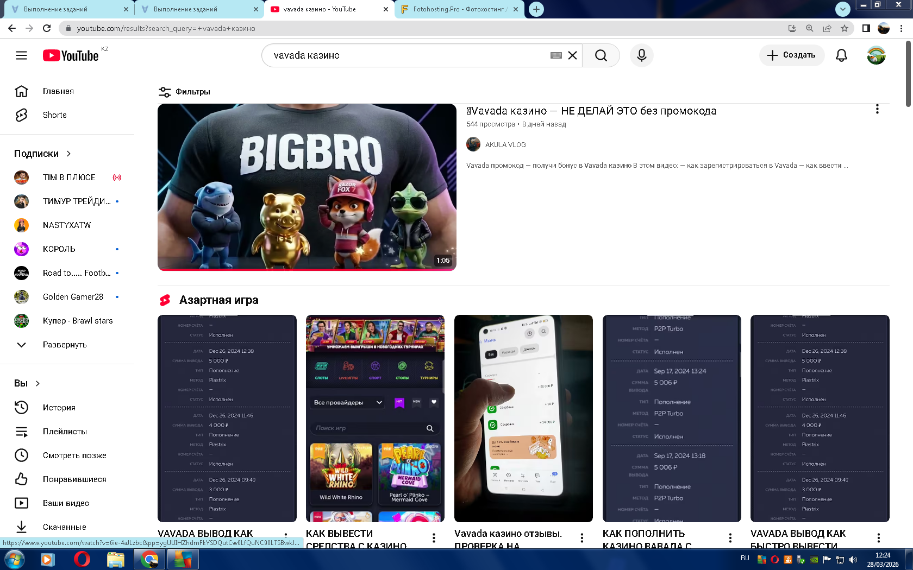Screen dimensions: 913x570
Task: Open the Short thumbnail showing 'P2P Turbo' transactions
Action: tap(672, 419)
